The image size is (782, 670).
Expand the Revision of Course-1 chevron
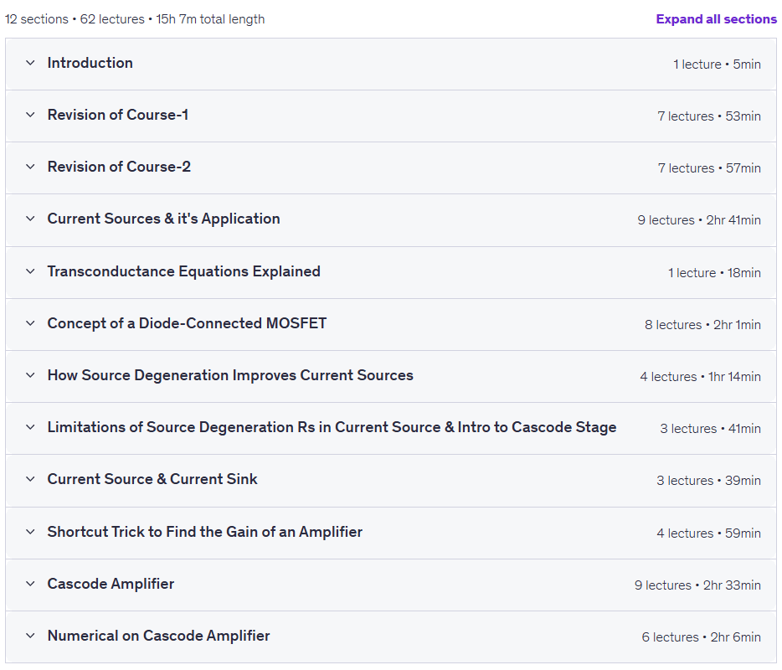[x=30, y=115]
